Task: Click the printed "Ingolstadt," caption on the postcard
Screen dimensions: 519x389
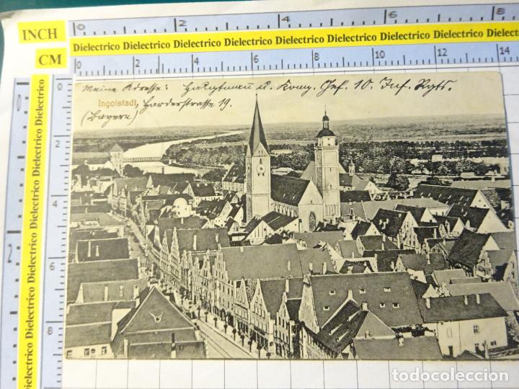Action: (x=117, y=104)
